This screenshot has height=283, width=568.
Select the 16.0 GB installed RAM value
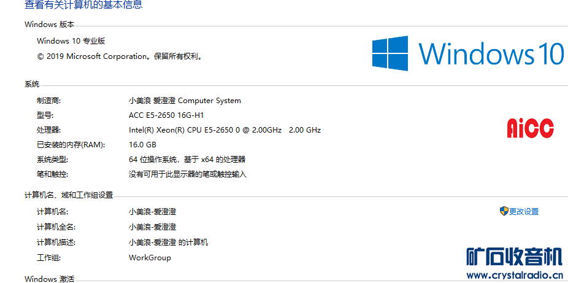pos(142,145)
